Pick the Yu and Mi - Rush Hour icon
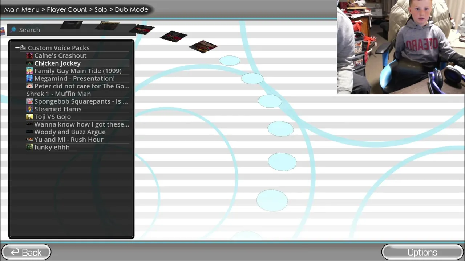This screenshot has width=465, height=261. [x=29, y=140]
